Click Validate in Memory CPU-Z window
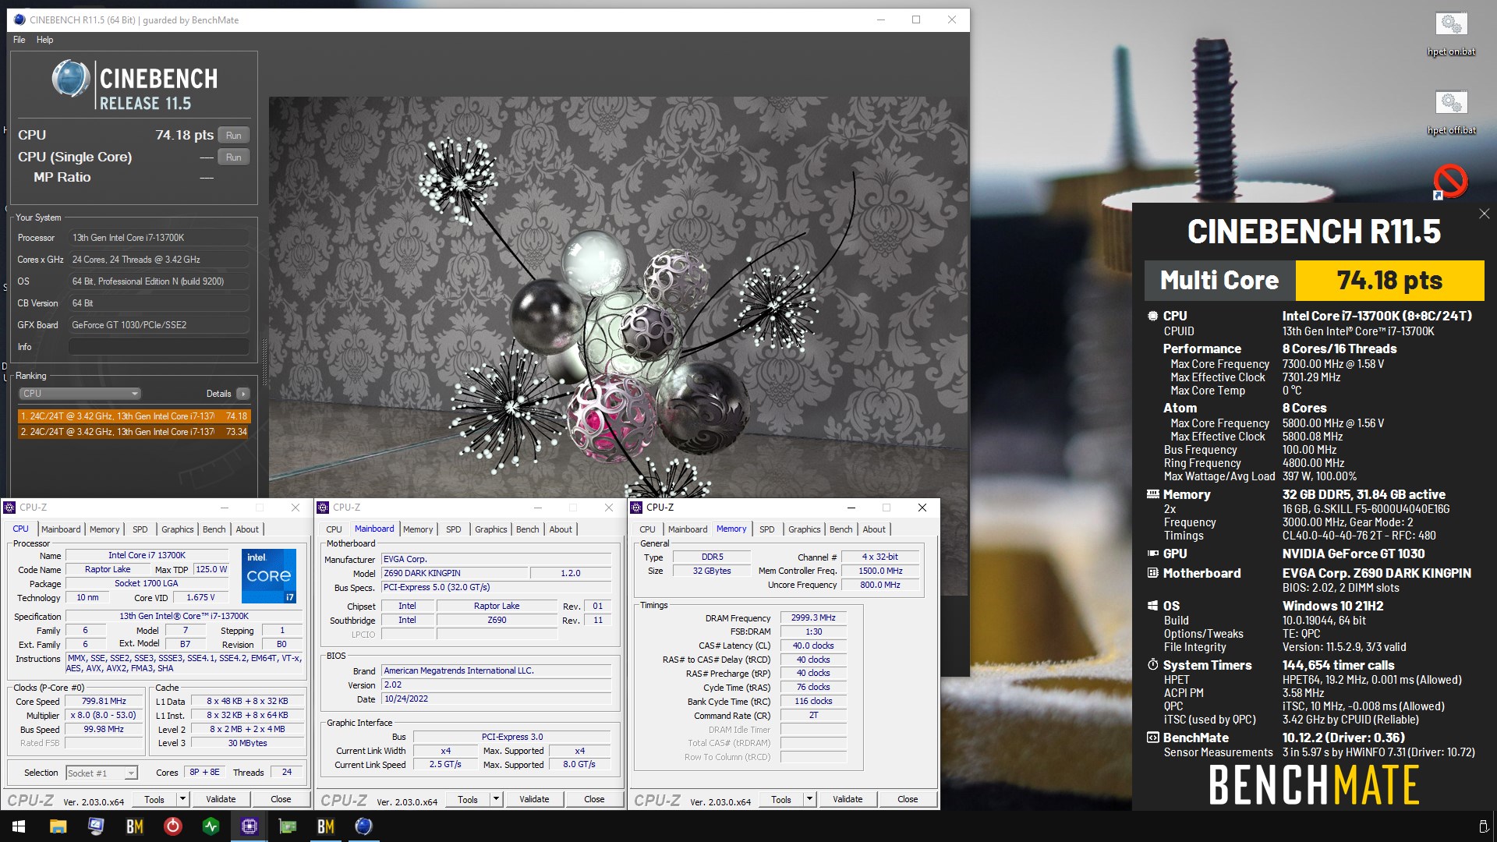The image size is (1497, 842). click(848, 799)
